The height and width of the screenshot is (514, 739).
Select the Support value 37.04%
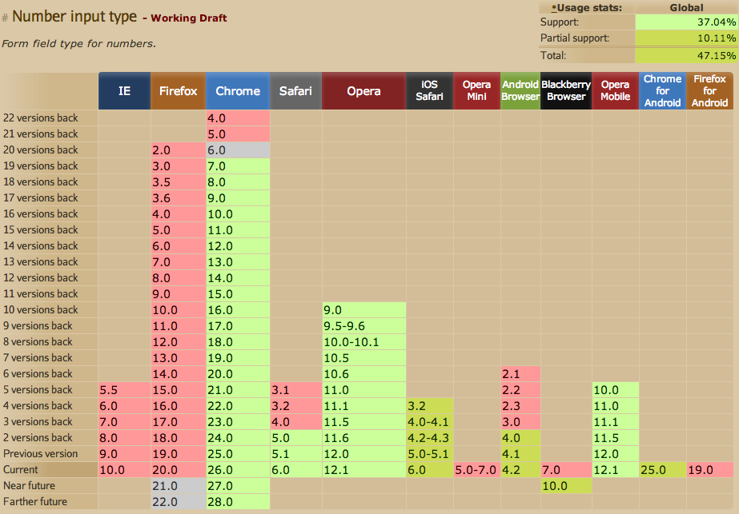click(x=686, y=22)
